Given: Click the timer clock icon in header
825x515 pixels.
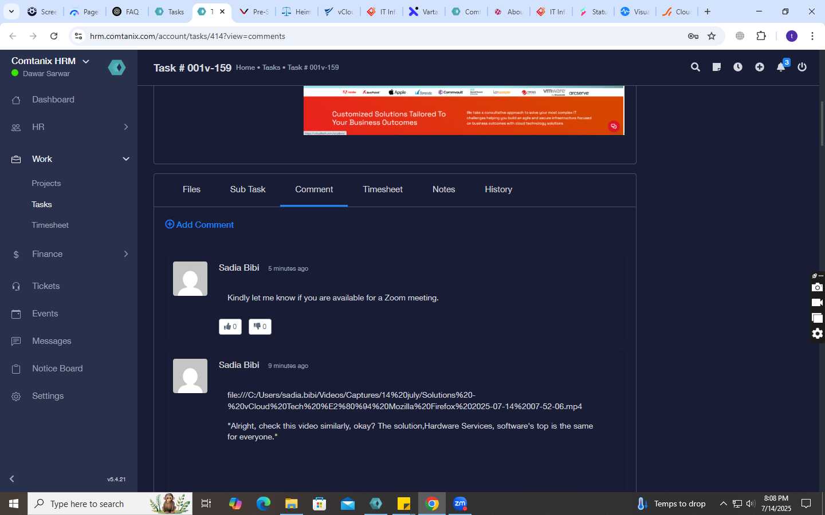Looking at the screenshot, I should click(x=738, y=67).
